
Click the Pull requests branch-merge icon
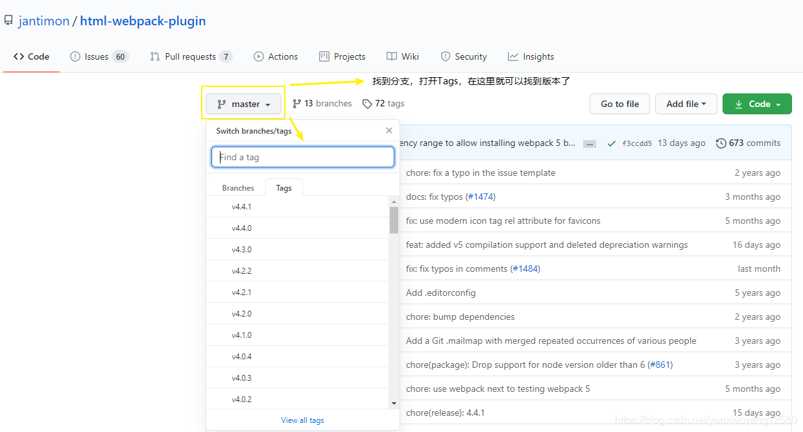tap(154, 56)
